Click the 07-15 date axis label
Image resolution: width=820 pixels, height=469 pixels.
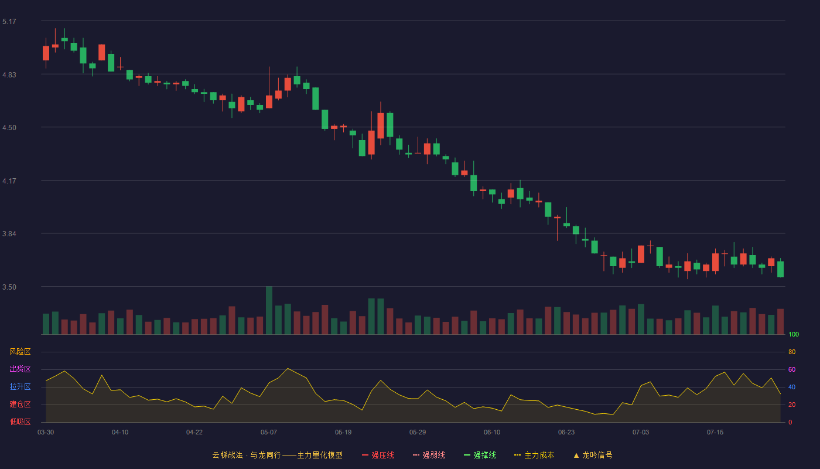[x=715, y=432]
